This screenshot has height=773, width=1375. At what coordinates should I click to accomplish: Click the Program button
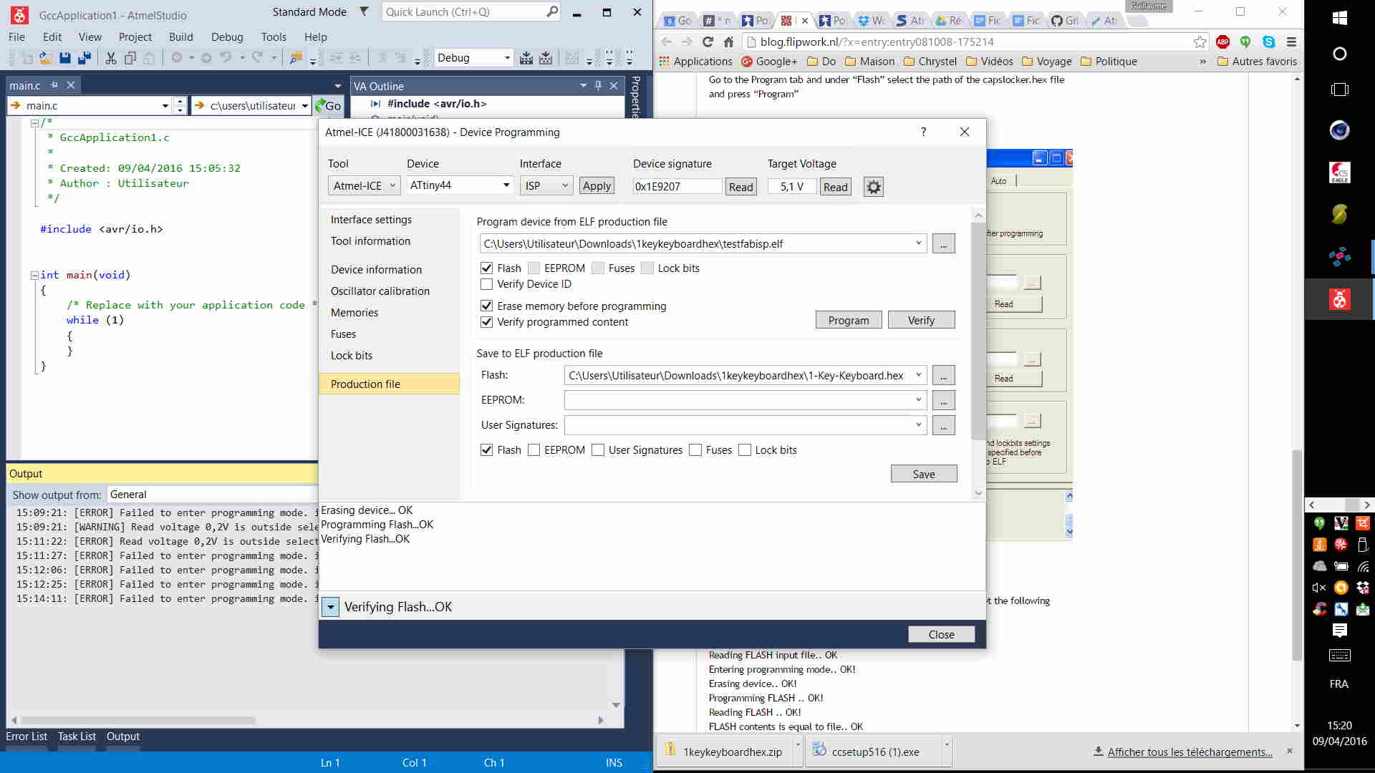848,321
